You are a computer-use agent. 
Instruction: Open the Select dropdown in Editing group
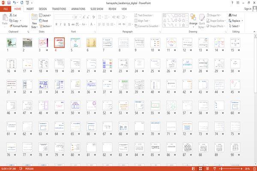234,26
